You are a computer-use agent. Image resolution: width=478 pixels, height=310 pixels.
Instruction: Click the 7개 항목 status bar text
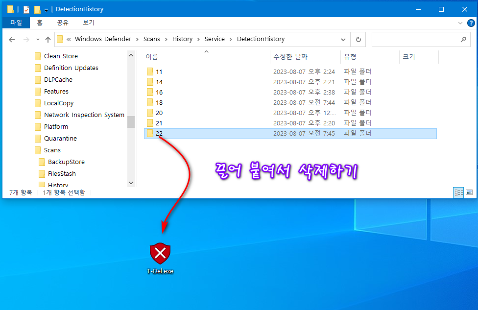21,192
